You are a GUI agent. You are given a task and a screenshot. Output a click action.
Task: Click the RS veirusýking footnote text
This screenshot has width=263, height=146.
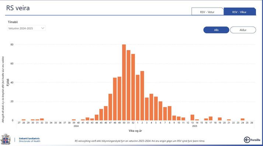tap(140, 141)
